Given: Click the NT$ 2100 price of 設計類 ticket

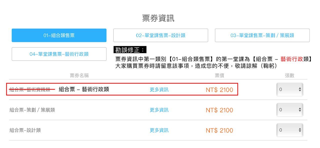Looking at the screenshot, I should pyautogui.click(x=219, y=130).
